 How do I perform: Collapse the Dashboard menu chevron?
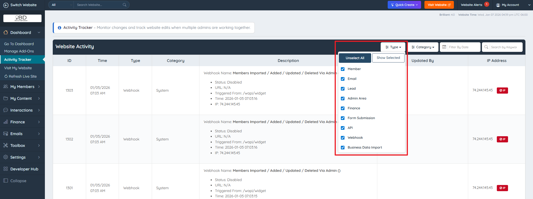39,33
